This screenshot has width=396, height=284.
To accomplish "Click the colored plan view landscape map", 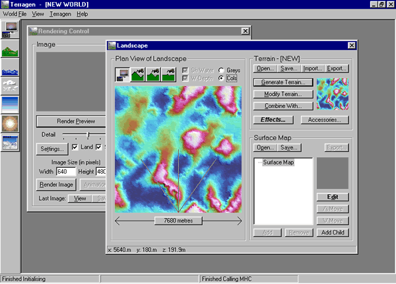I will pyautogui.click(x=178, y=149).
